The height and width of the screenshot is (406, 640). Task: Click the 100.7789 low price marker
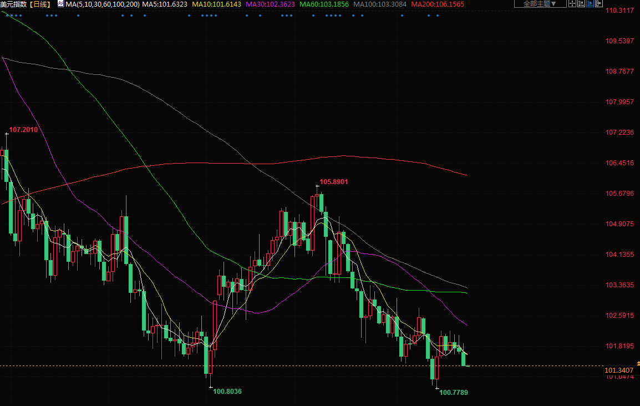click(x=454, y=393)
